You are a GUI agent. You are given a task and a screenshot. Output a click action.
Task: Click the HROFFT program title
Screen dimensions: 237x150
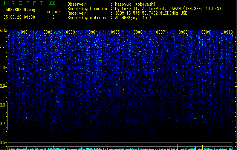coord(23,3)
